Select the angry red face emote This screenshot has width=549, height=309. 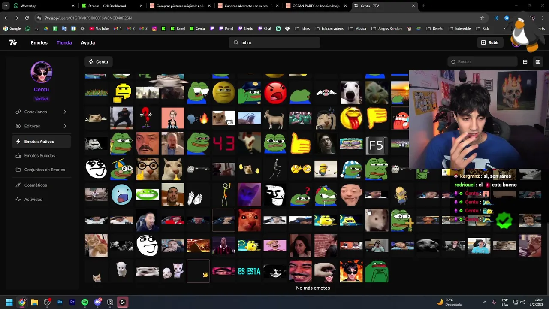click(275, 93)
